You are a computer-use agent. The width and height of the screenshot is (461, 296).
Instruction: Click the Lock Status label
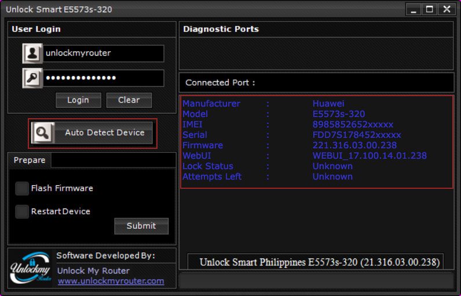pyautogui.click(x=208, y=166)
